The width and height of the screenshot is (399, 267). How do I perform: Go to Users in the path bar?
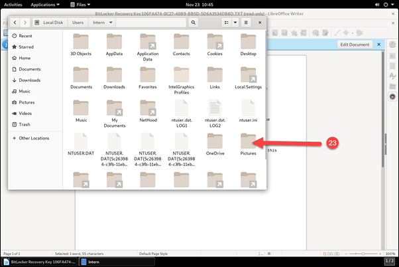[78, 23]
